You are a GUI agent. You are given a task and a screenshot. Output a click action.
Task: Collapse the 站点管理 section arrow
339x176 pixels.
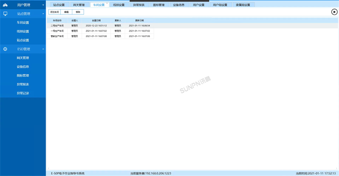43,14
